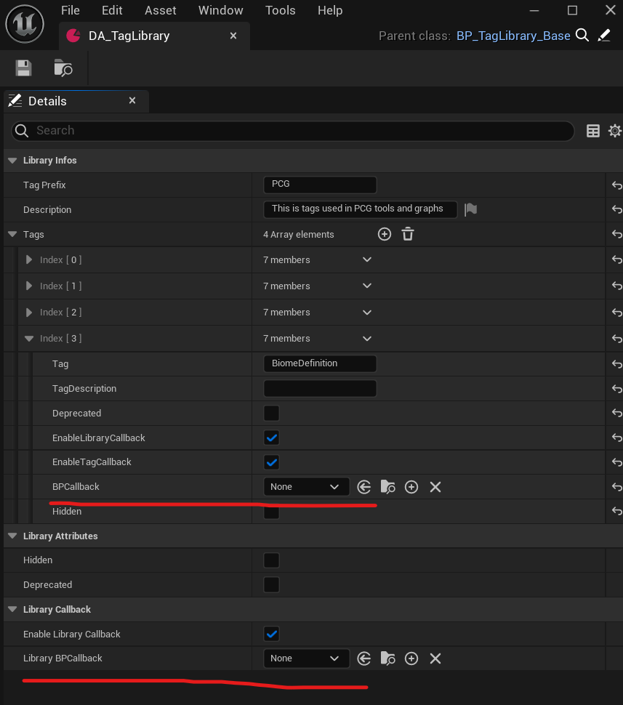Open parent class BP_TagLibrary_Base link
The image size is (623, 705).
click(513, 36)
